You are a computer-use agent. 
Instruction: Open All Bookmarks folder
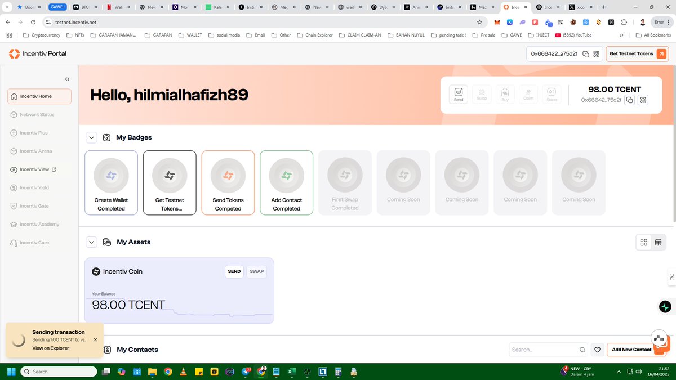653,35
